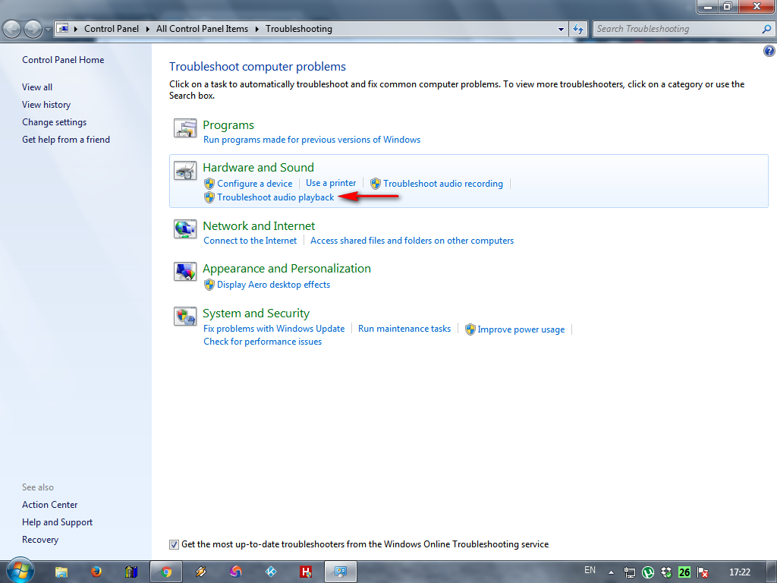This screenshot has width=777, height=583.
Task: Click the search magnifier icon
Action: [x=766, y=29]
